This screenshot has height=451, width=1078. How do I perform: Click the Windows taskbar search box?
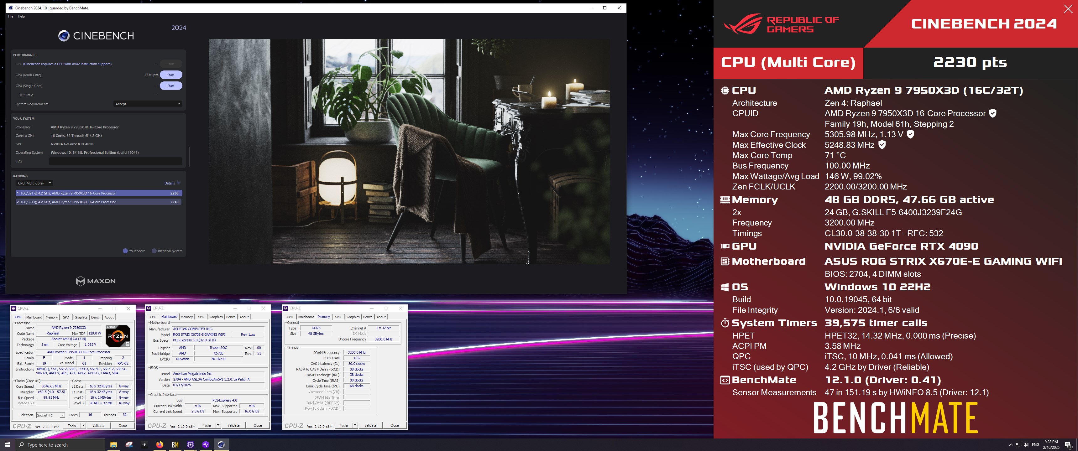point(60,445)
